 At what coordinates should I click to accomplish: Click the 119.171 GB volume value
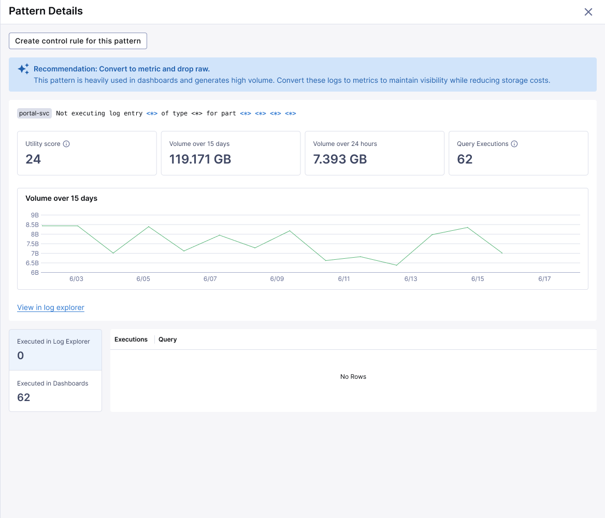[x=200, y=159]
